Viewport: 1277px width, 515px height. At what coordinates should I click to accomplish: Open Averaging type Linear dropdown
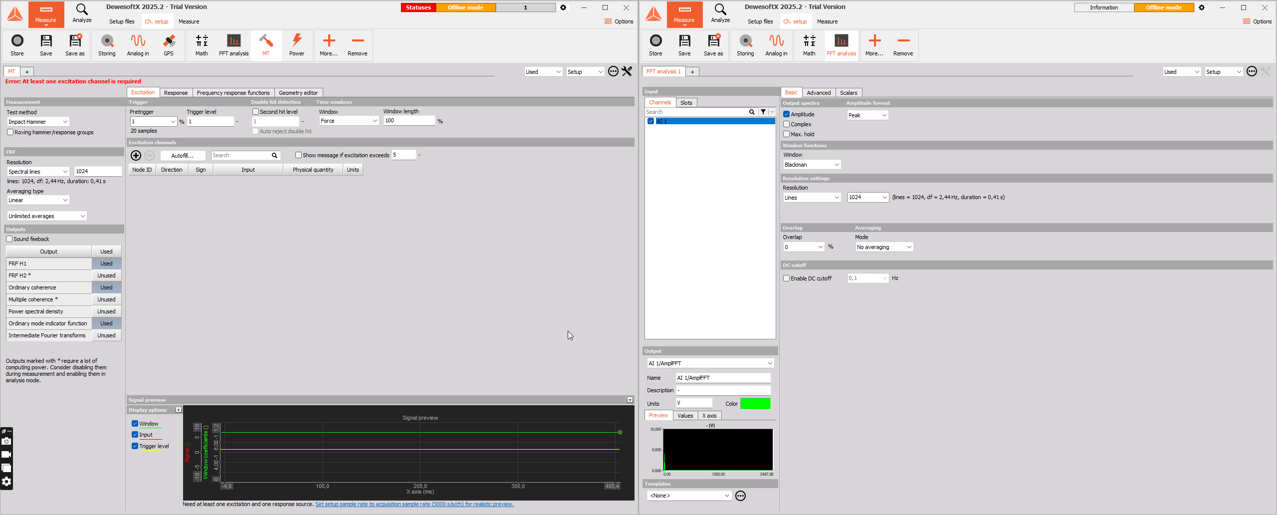(38, 200)
